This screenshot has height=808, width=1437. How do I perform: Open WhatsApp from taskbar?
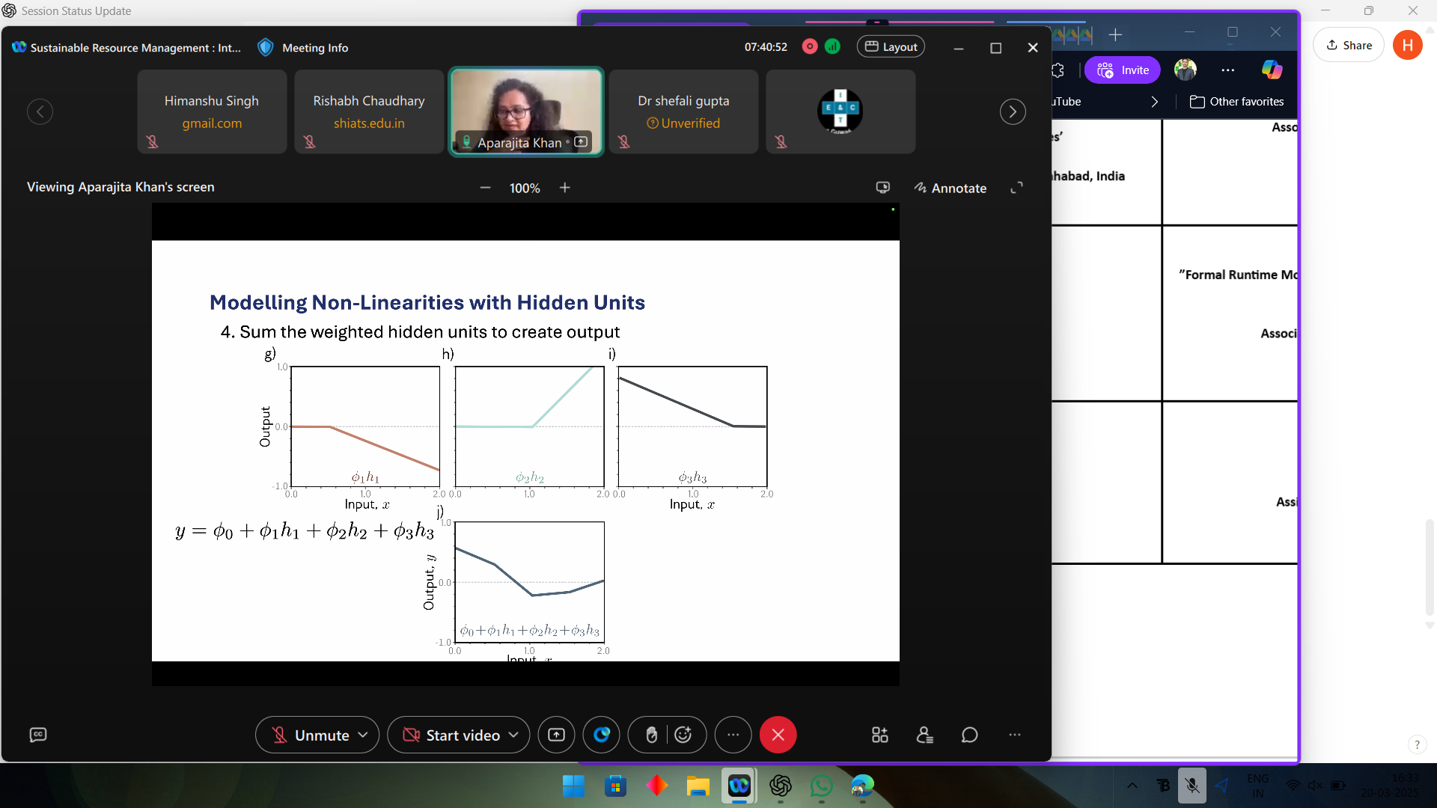(x=821, y=786)
